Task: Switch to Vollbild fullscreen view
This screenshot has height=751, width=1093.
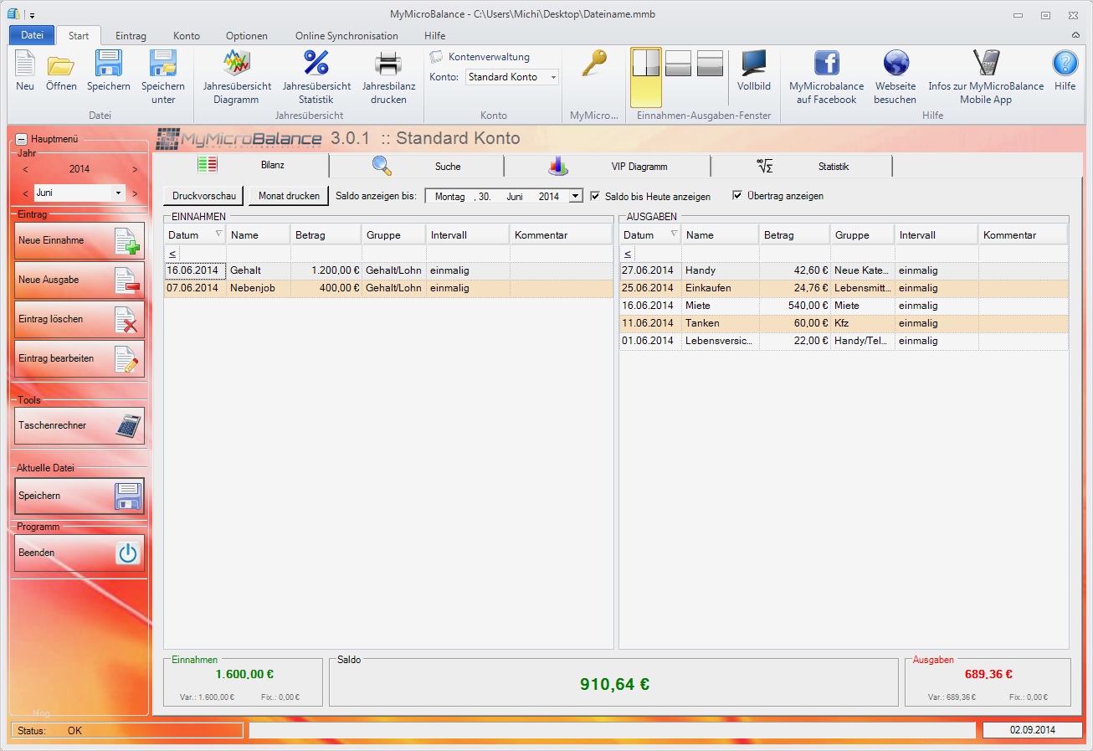Action: [x=753, y=71]
